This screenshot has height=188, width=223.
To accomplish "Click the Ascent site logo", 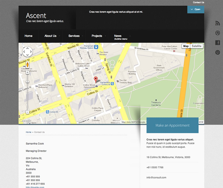I will pyautogui.click(x=36, y=16).
